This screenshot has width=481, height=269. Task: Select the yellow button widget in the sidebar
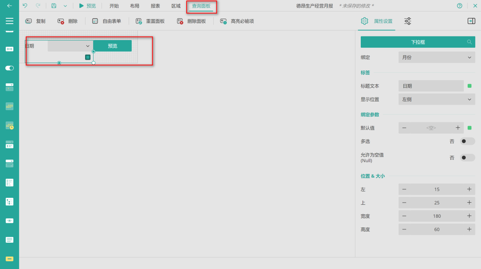click(x=9, y=259)
